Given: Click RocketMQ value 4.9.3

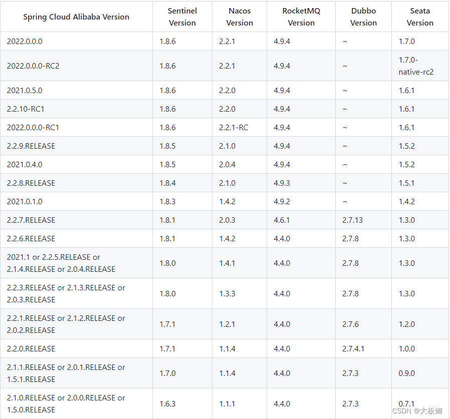Looking at the screenshot, I should click(282, 183).
